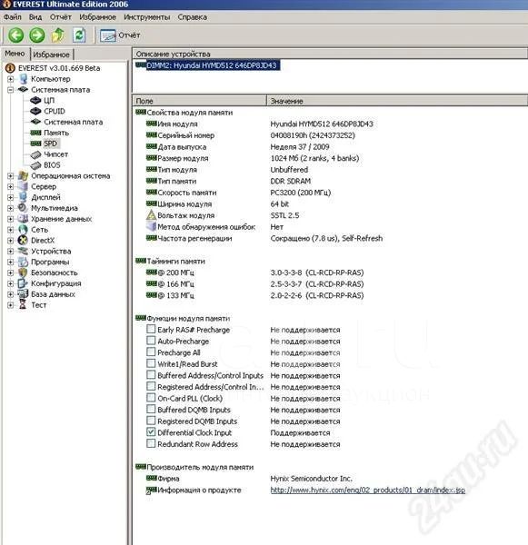Open the Отчёт report toolbar button
This screenshot has width=528, height=545.
pos(120,35)
